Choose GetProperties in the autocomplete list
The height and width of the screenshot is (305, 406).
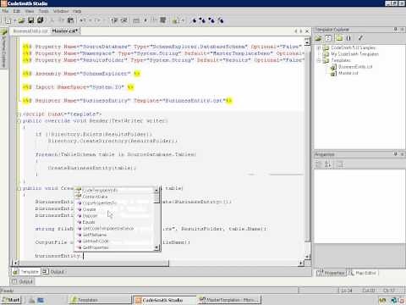96,247
